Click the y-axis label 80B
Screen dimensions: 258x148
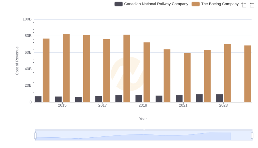click(x=28, y=36)
